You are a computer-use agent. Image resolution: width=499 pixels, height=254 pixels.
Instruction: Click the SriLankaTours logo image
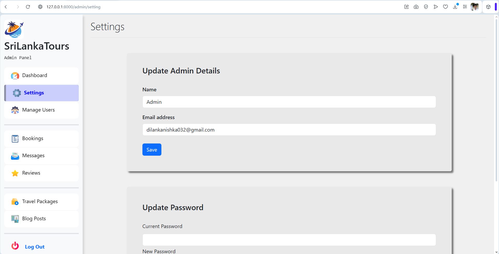tap(14, 30)
